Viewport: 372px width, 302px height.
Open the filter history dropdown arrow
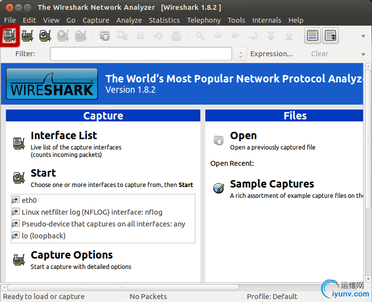pos(240,54)
